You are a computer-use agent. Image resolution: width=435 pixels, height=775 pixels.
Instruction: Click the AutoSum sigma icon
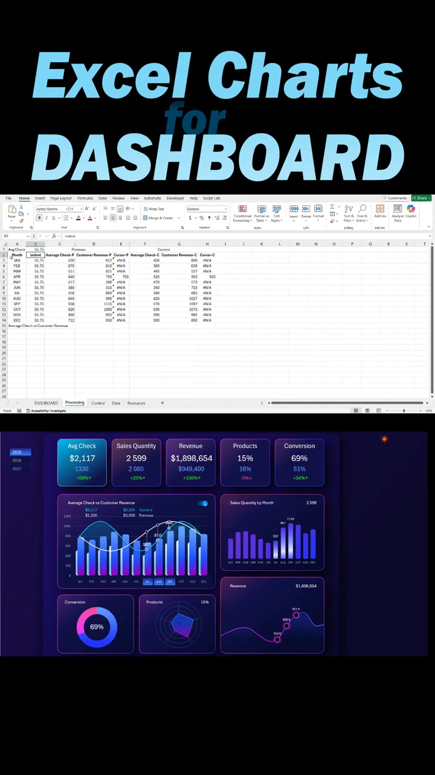332,206
